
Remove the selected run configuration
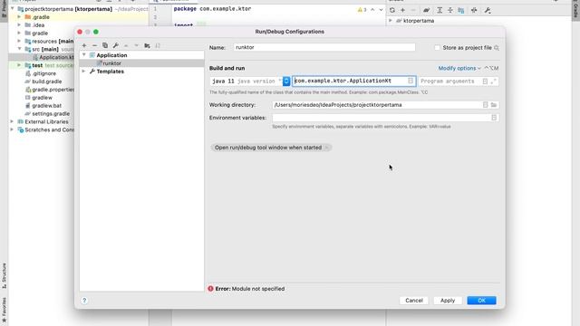tap(94, 45)
